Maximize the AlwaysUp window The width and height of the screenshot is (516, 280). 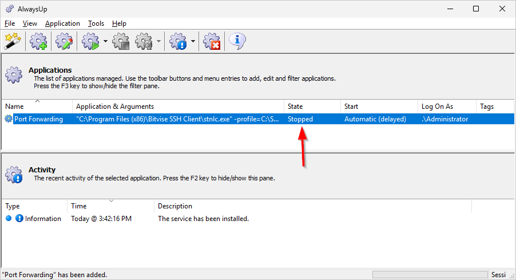point(476,9)
